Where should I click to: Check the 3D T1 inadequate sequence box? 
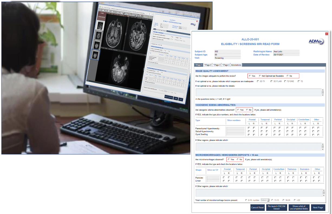258,82
